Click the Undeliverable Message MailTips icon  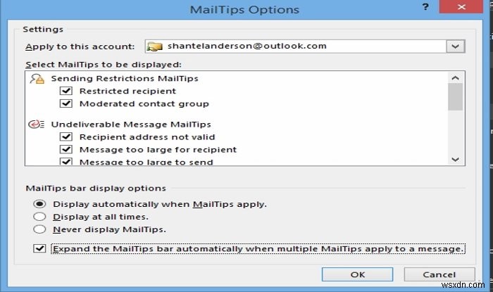[37, 125]
